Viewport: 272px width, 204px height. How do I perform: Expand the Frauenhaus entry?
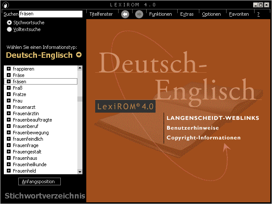pyautogui.click(x=8, y=158)
